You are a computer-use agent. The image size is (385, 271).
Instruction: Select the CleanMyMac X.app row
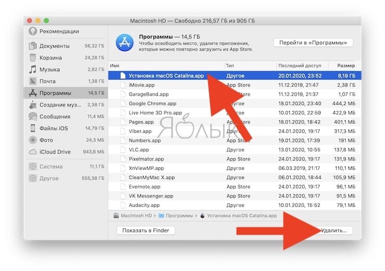[x=235, y=178]
